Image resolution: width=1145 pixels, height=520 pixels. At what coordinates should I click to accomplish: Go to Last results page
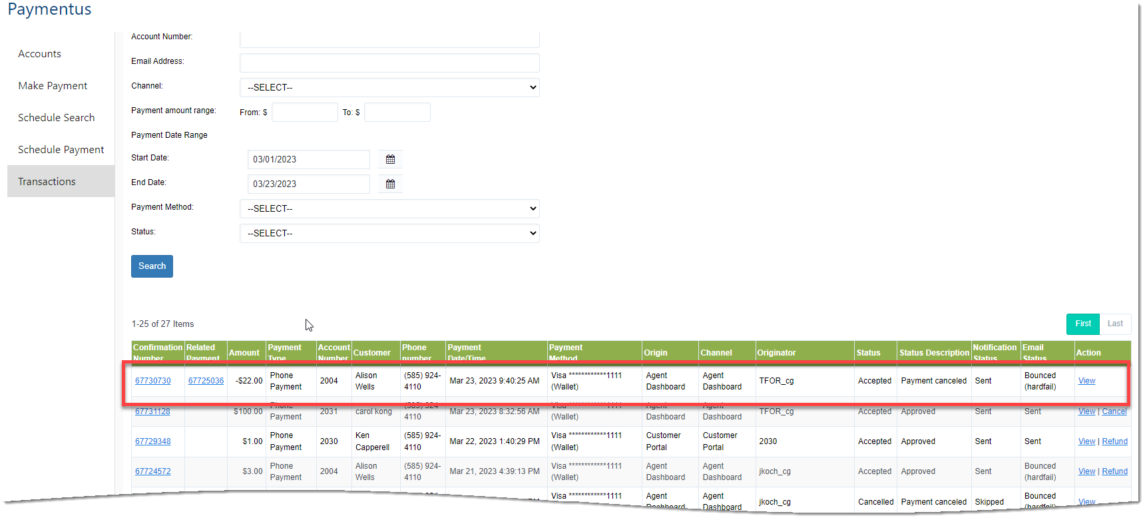click(x=1115, y=324)
